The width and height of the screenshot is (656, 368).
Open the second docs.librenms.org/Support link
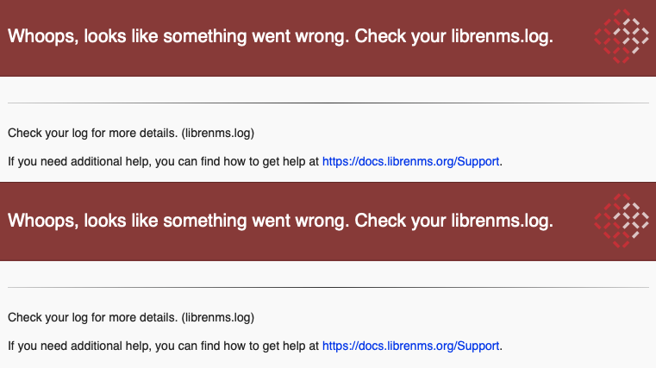411,346
